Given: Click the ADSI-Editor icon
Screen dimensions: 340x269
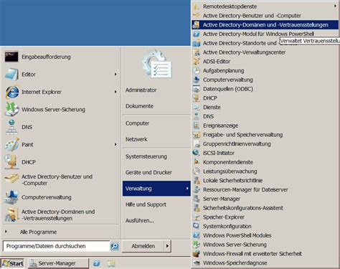Looking at the screenshot, I should [197, 61].
